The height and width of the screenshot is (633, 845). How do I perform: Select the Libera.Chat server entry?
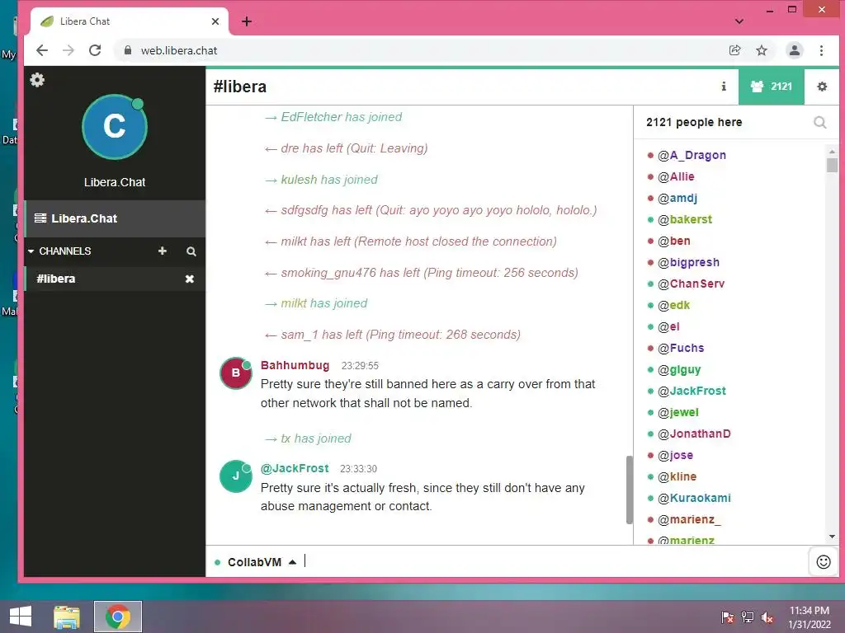[x=115, y=218]
